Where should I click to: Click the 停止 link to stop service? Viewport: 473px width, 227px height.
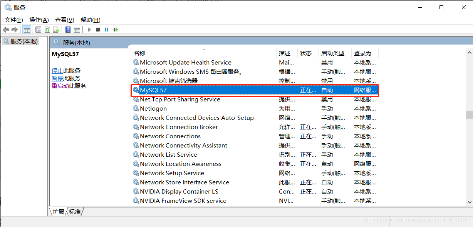pos(57,70)
